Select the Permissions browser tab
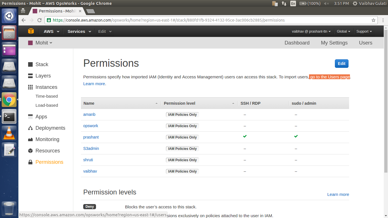This screenshot has height=218, width=388. (x=57, y=11)
